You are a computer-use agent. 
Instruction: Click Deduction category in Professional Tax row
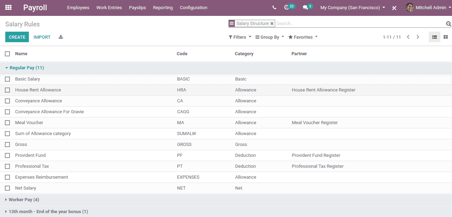point(245,166)
